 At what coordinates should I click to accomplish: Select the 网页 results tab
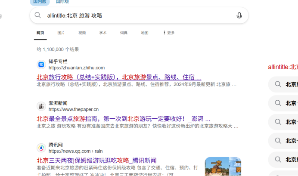point(40,33)
